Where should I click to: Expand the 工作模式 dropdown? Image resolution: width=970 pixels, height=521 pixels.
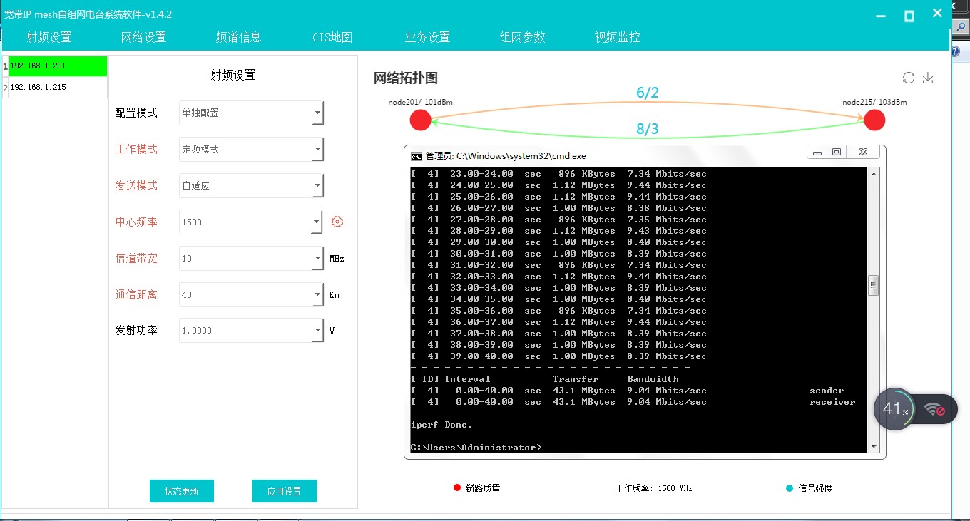click(317, 149)
